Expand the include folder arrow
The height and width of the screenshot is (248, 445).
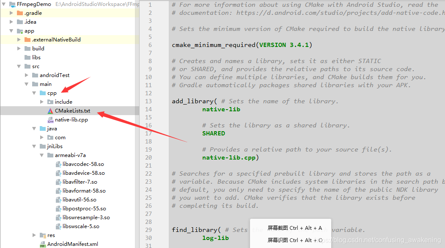(42, 102)
